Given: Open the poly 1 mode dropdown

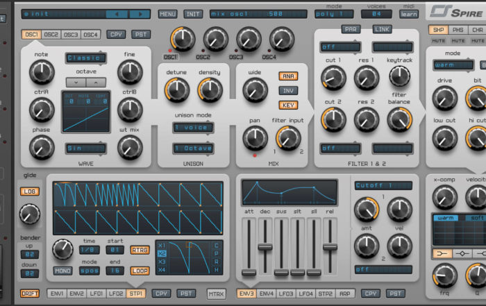Looking at the screenshot, I should (x=334, y=14).
